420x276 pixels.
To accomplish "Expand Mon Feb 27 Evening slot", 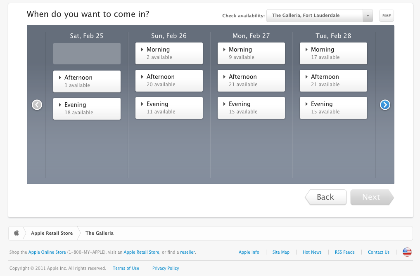I will pyautogui.click(x=251, y=108).
